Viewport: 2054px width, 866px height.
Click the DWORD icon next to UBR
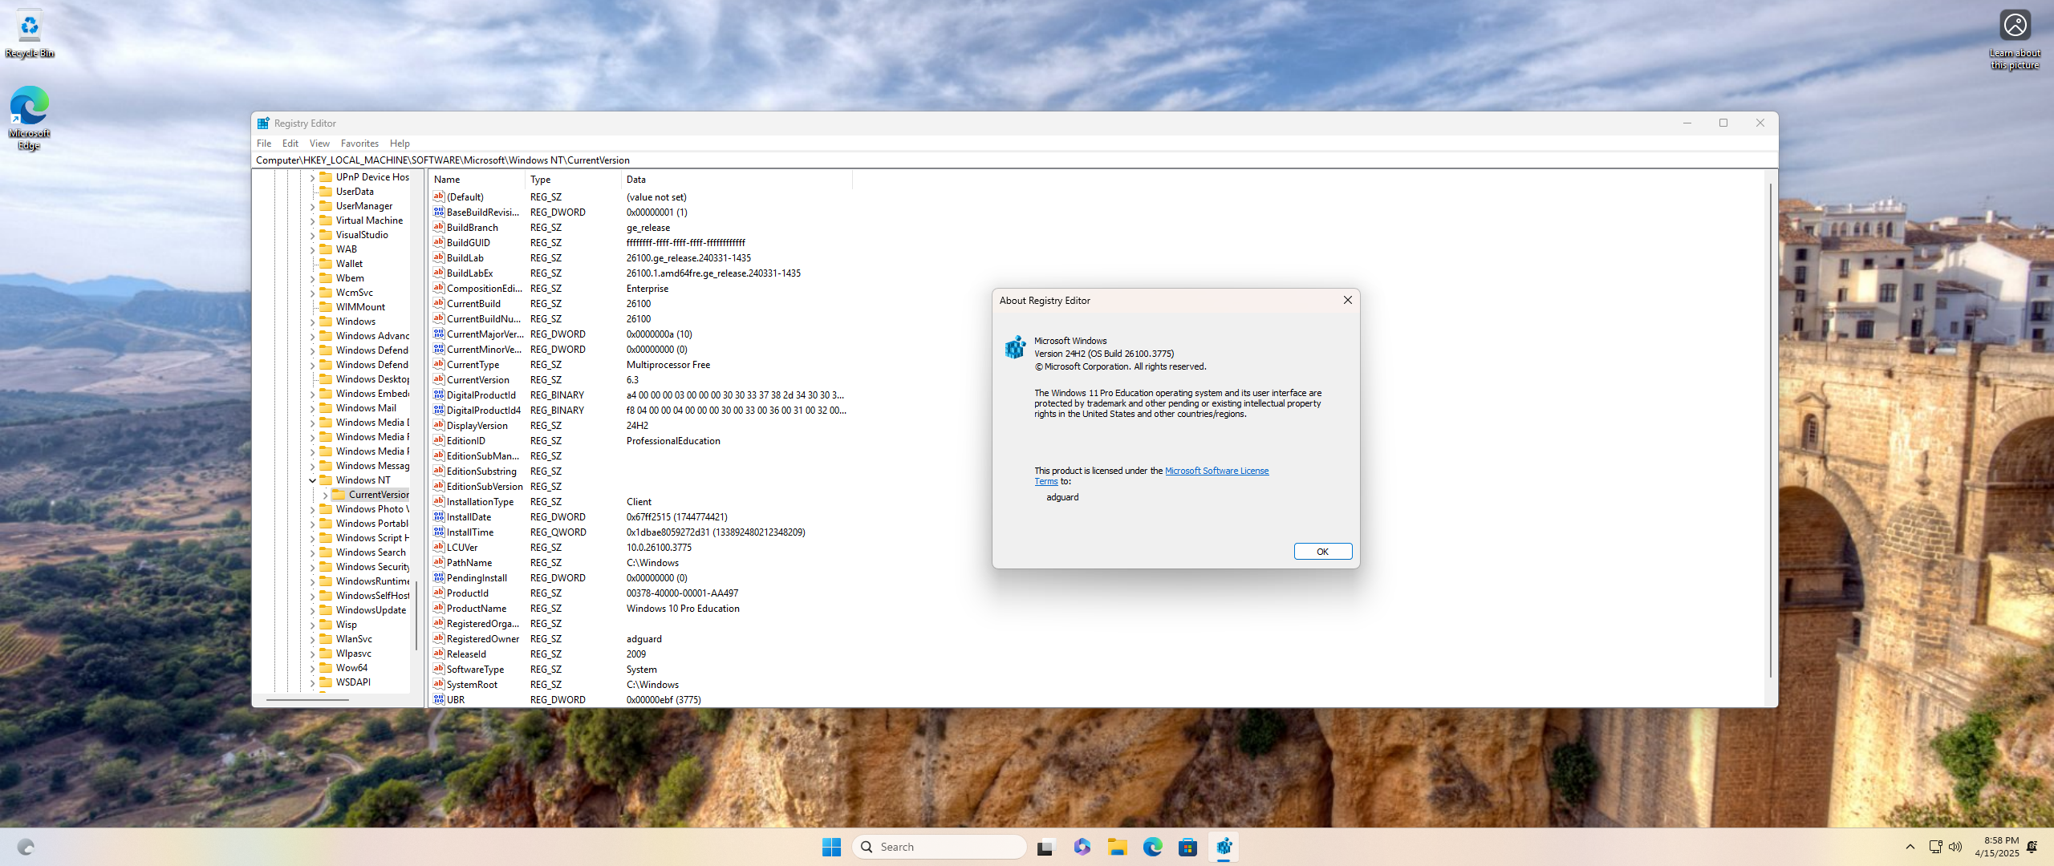(438, 699)
